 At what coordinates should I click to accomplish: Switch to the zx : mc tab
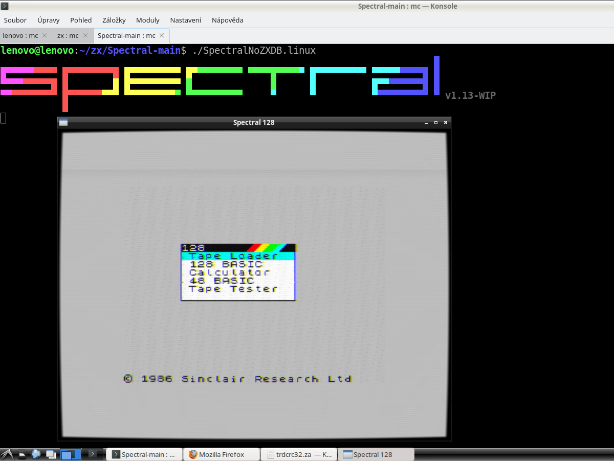[68, 36]
